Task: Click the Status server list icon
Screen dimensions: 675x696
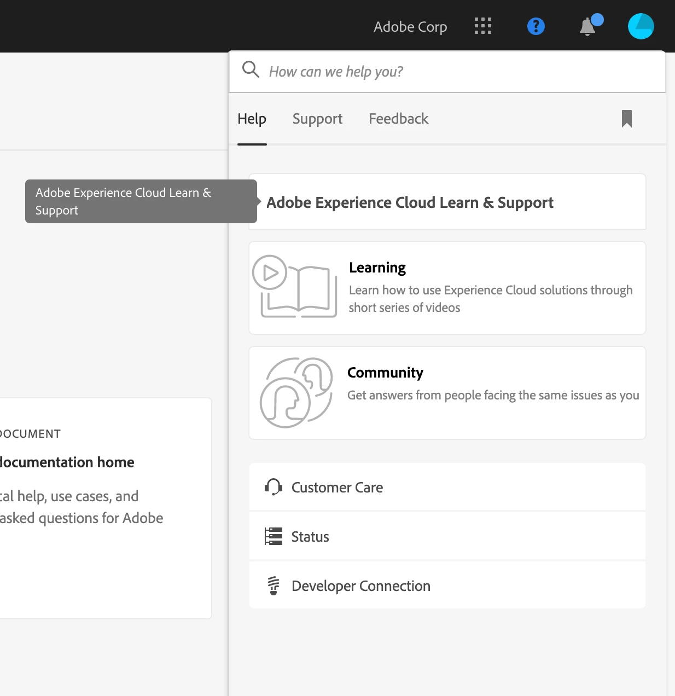Action: coord(274,536)
